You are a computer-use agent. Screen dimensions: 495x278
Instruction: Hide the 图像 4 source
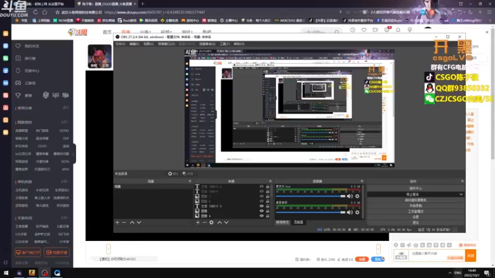(x=261, y=216)
